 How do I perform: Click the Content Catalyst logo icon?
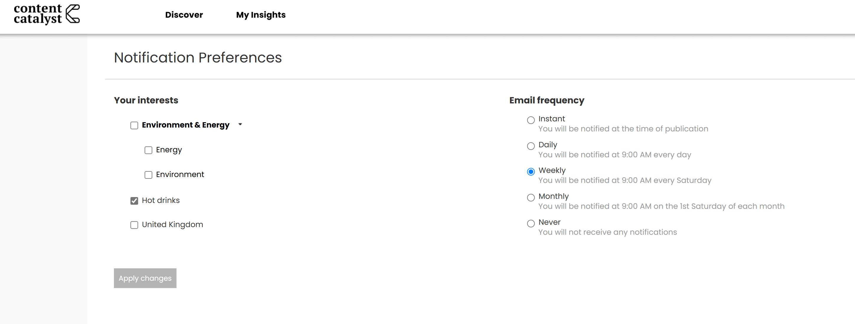click(73, 14)
